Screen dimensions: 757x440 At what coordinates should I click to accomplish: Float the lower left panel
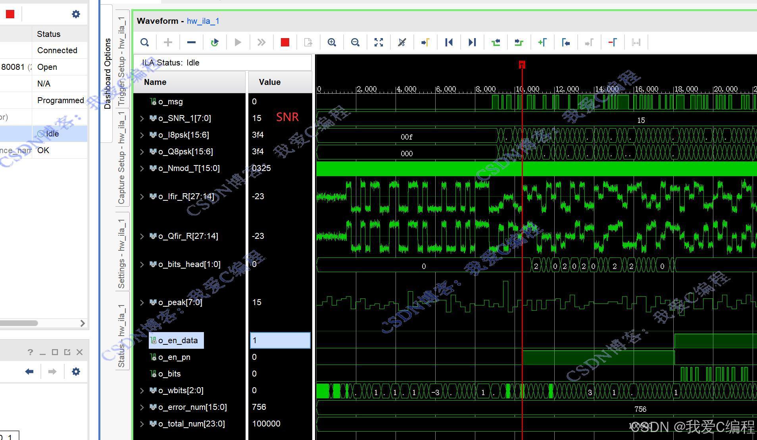point(67,352)
